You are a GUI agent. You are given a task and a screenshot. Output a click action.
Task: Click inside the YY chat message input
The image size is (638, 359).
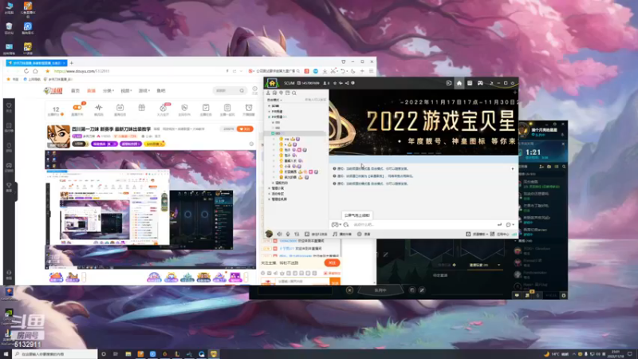[x=423, y=225]
